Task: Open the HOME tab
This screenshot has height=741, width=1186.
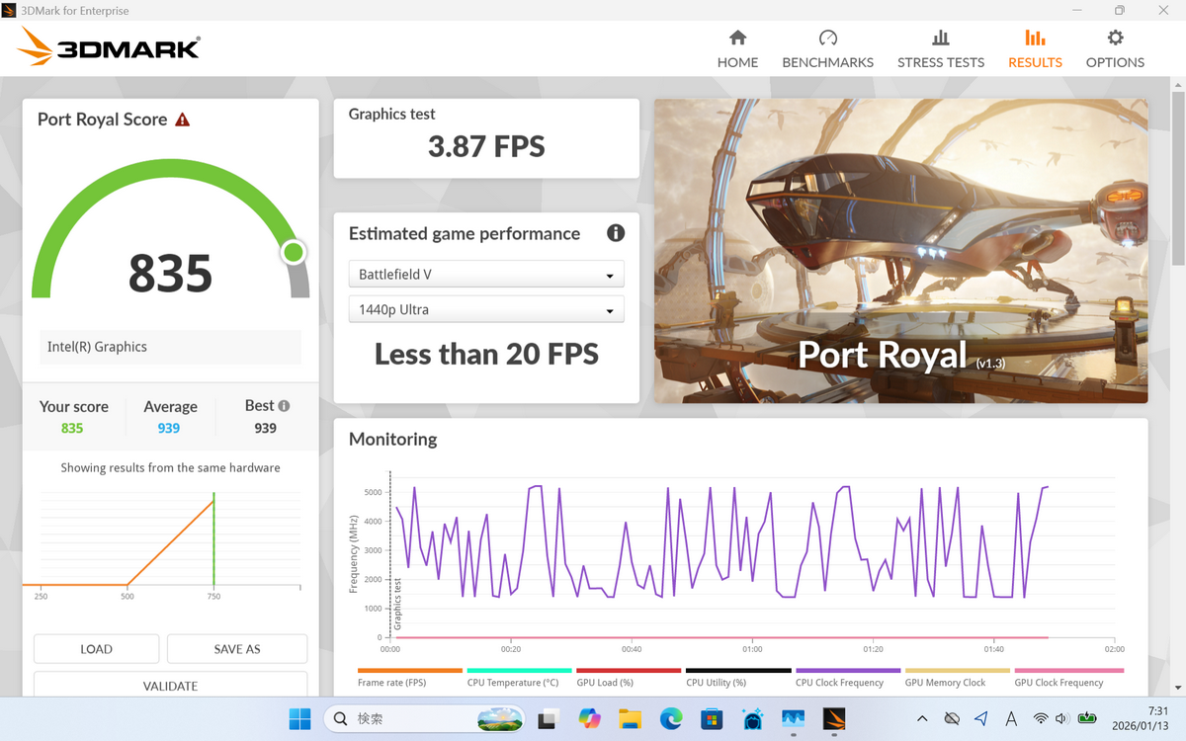Action: click(737, 49)
